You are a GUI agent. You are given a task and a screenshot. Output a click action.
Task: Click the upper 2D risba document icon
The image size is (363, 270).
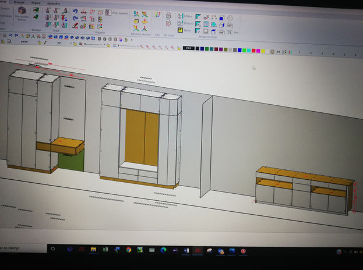click(x=168, y=16)
